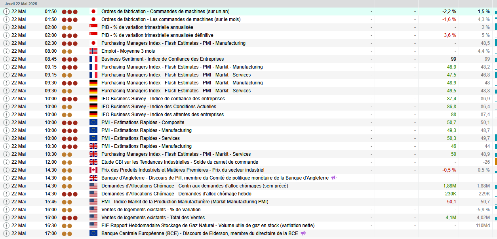Open Banque d'Angleterre Discours de Pill event
497x239 pixels.
pos(215,178)
